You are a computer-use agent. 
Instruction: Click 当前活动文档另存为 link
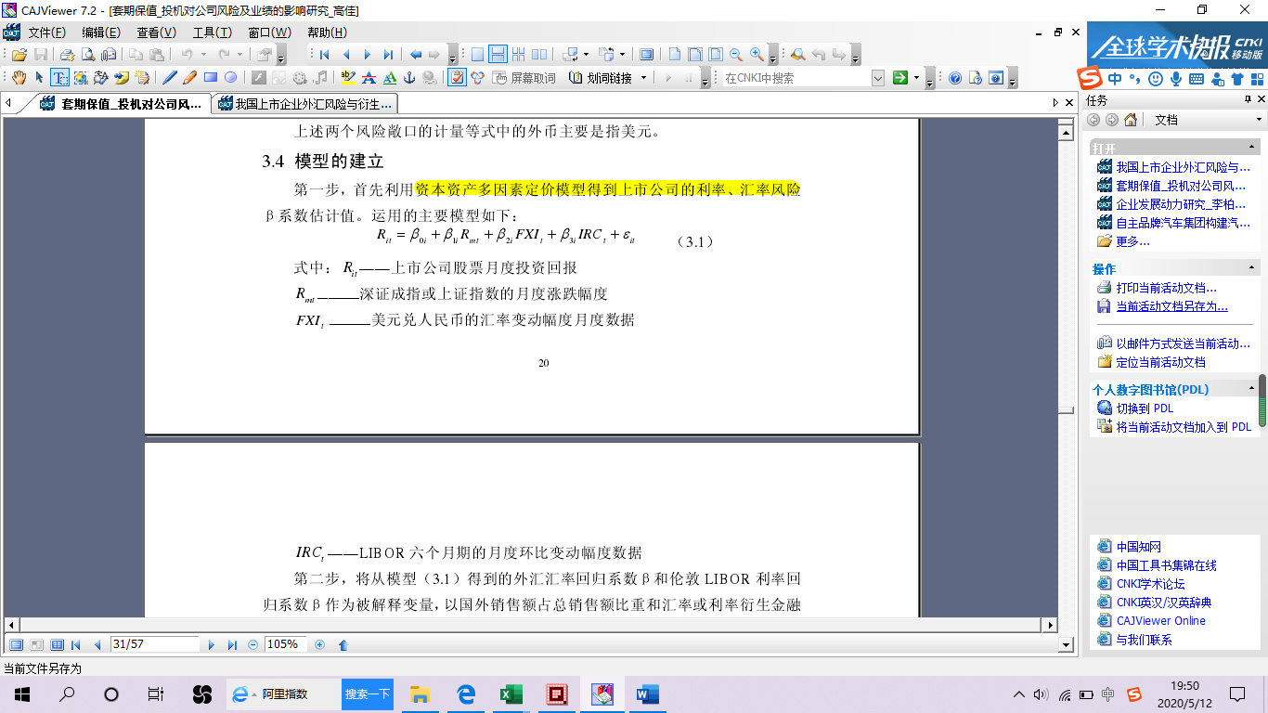point(1171,306)
